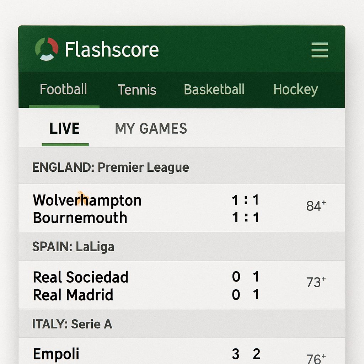Screen dimensions: 364x364
Task: Expand the ENGLAND: Premier League section
Action: point(111,167)
